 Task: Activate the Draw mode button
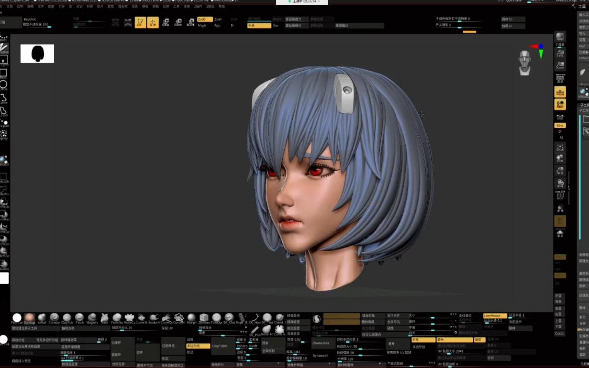click(153, 22)
